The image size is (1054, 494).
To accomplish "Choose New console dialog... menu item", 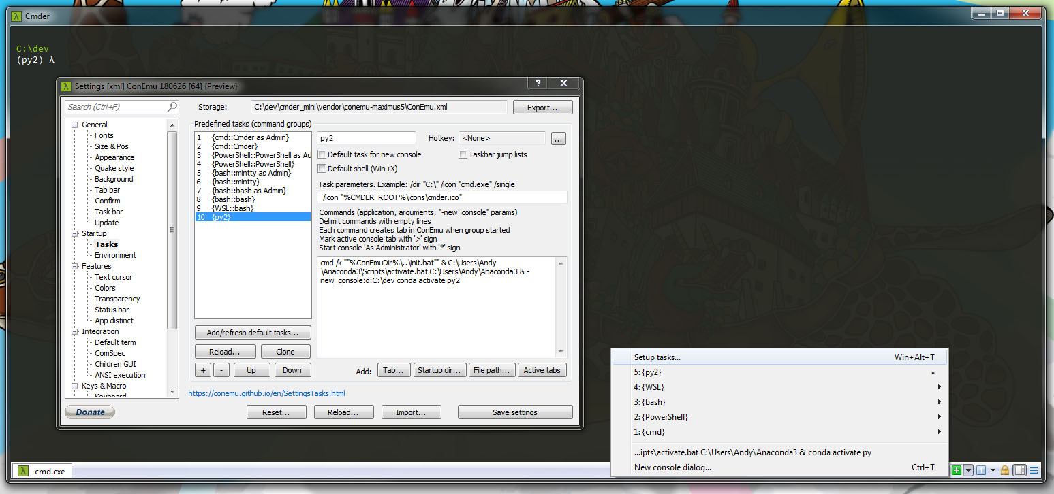I will (x=779, y=467).
